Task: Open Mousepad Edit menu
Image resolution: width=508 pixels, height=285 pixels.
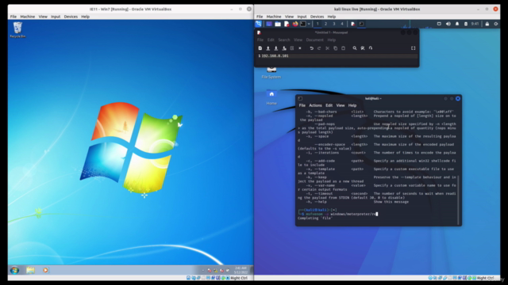Action: pos(271,40)
